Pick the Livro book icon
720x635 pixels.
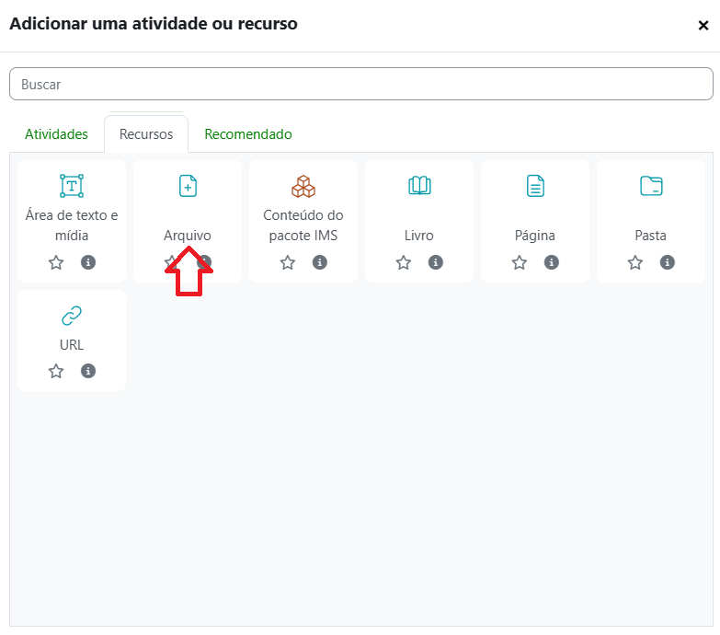[419, 186]
